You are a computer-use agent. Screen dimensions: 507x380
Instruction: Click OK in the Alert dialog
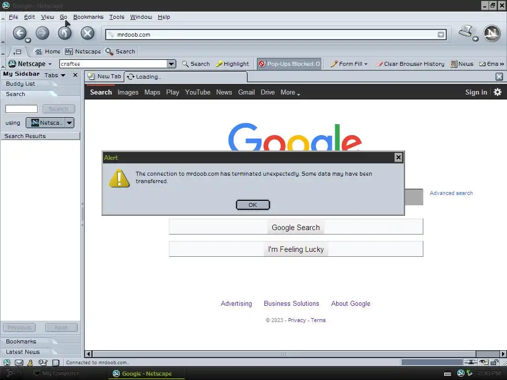pyautogui.click(x=253, y=205)
